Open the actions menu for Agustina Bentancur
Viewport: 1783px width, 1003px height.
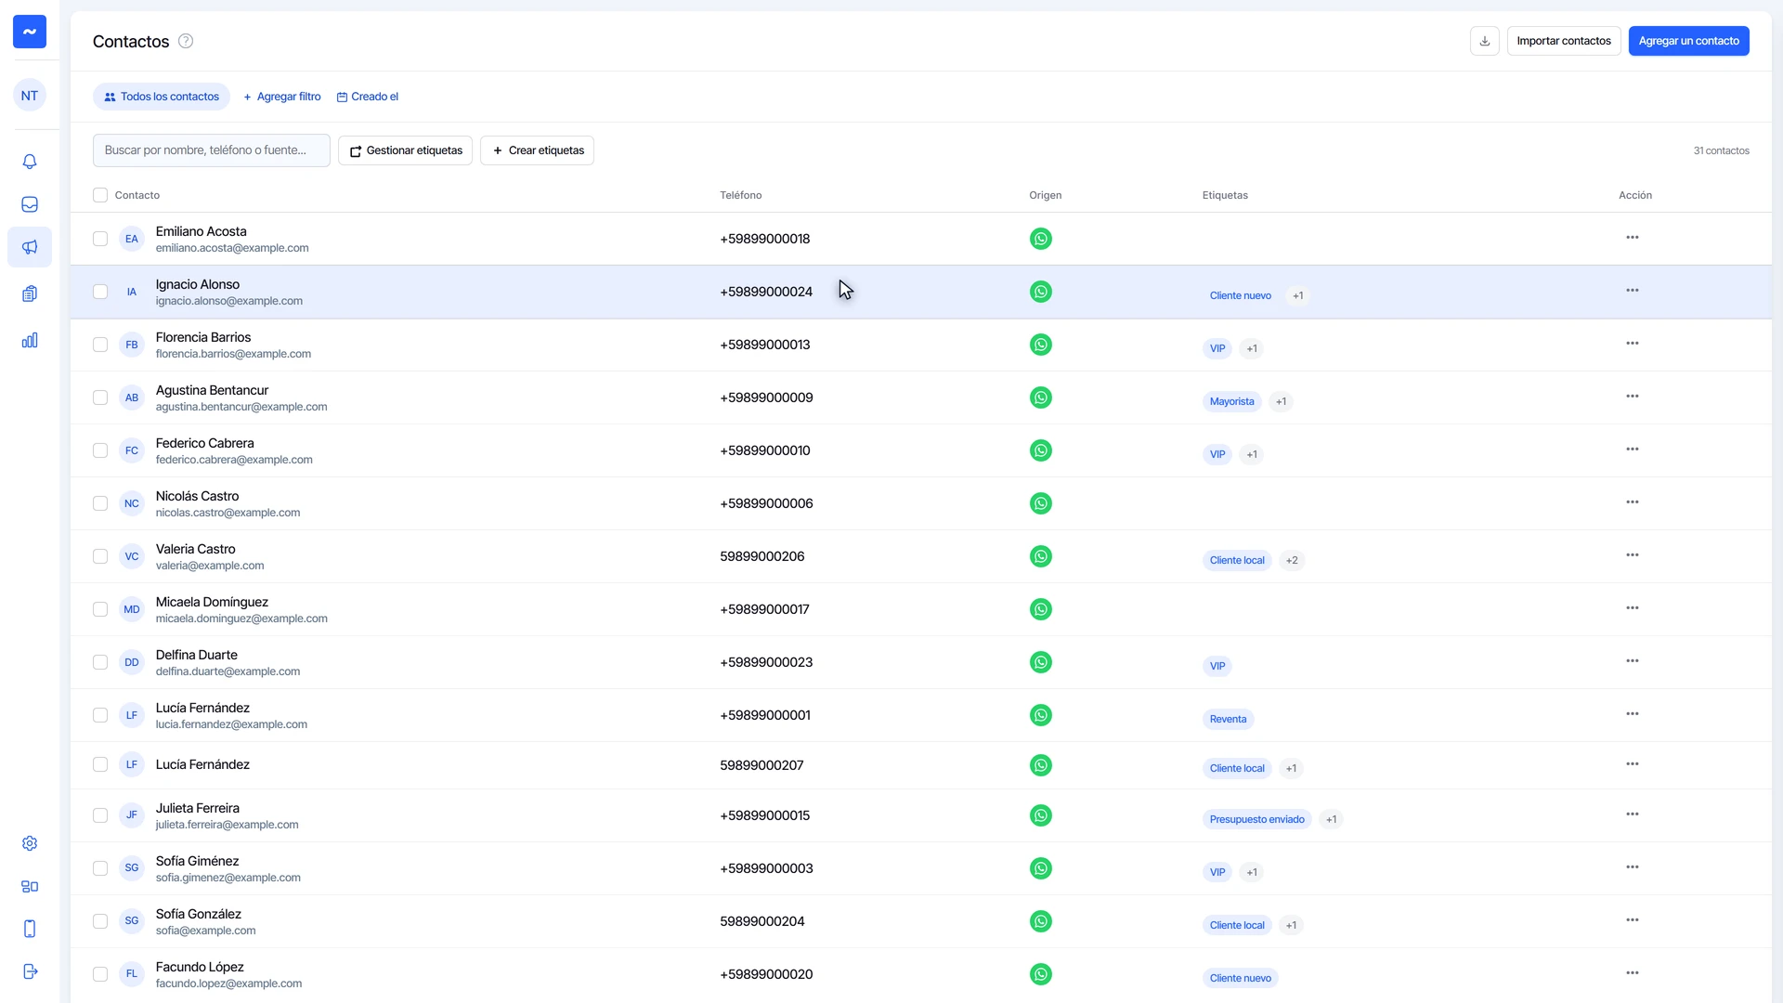[x=1633, y=397]
